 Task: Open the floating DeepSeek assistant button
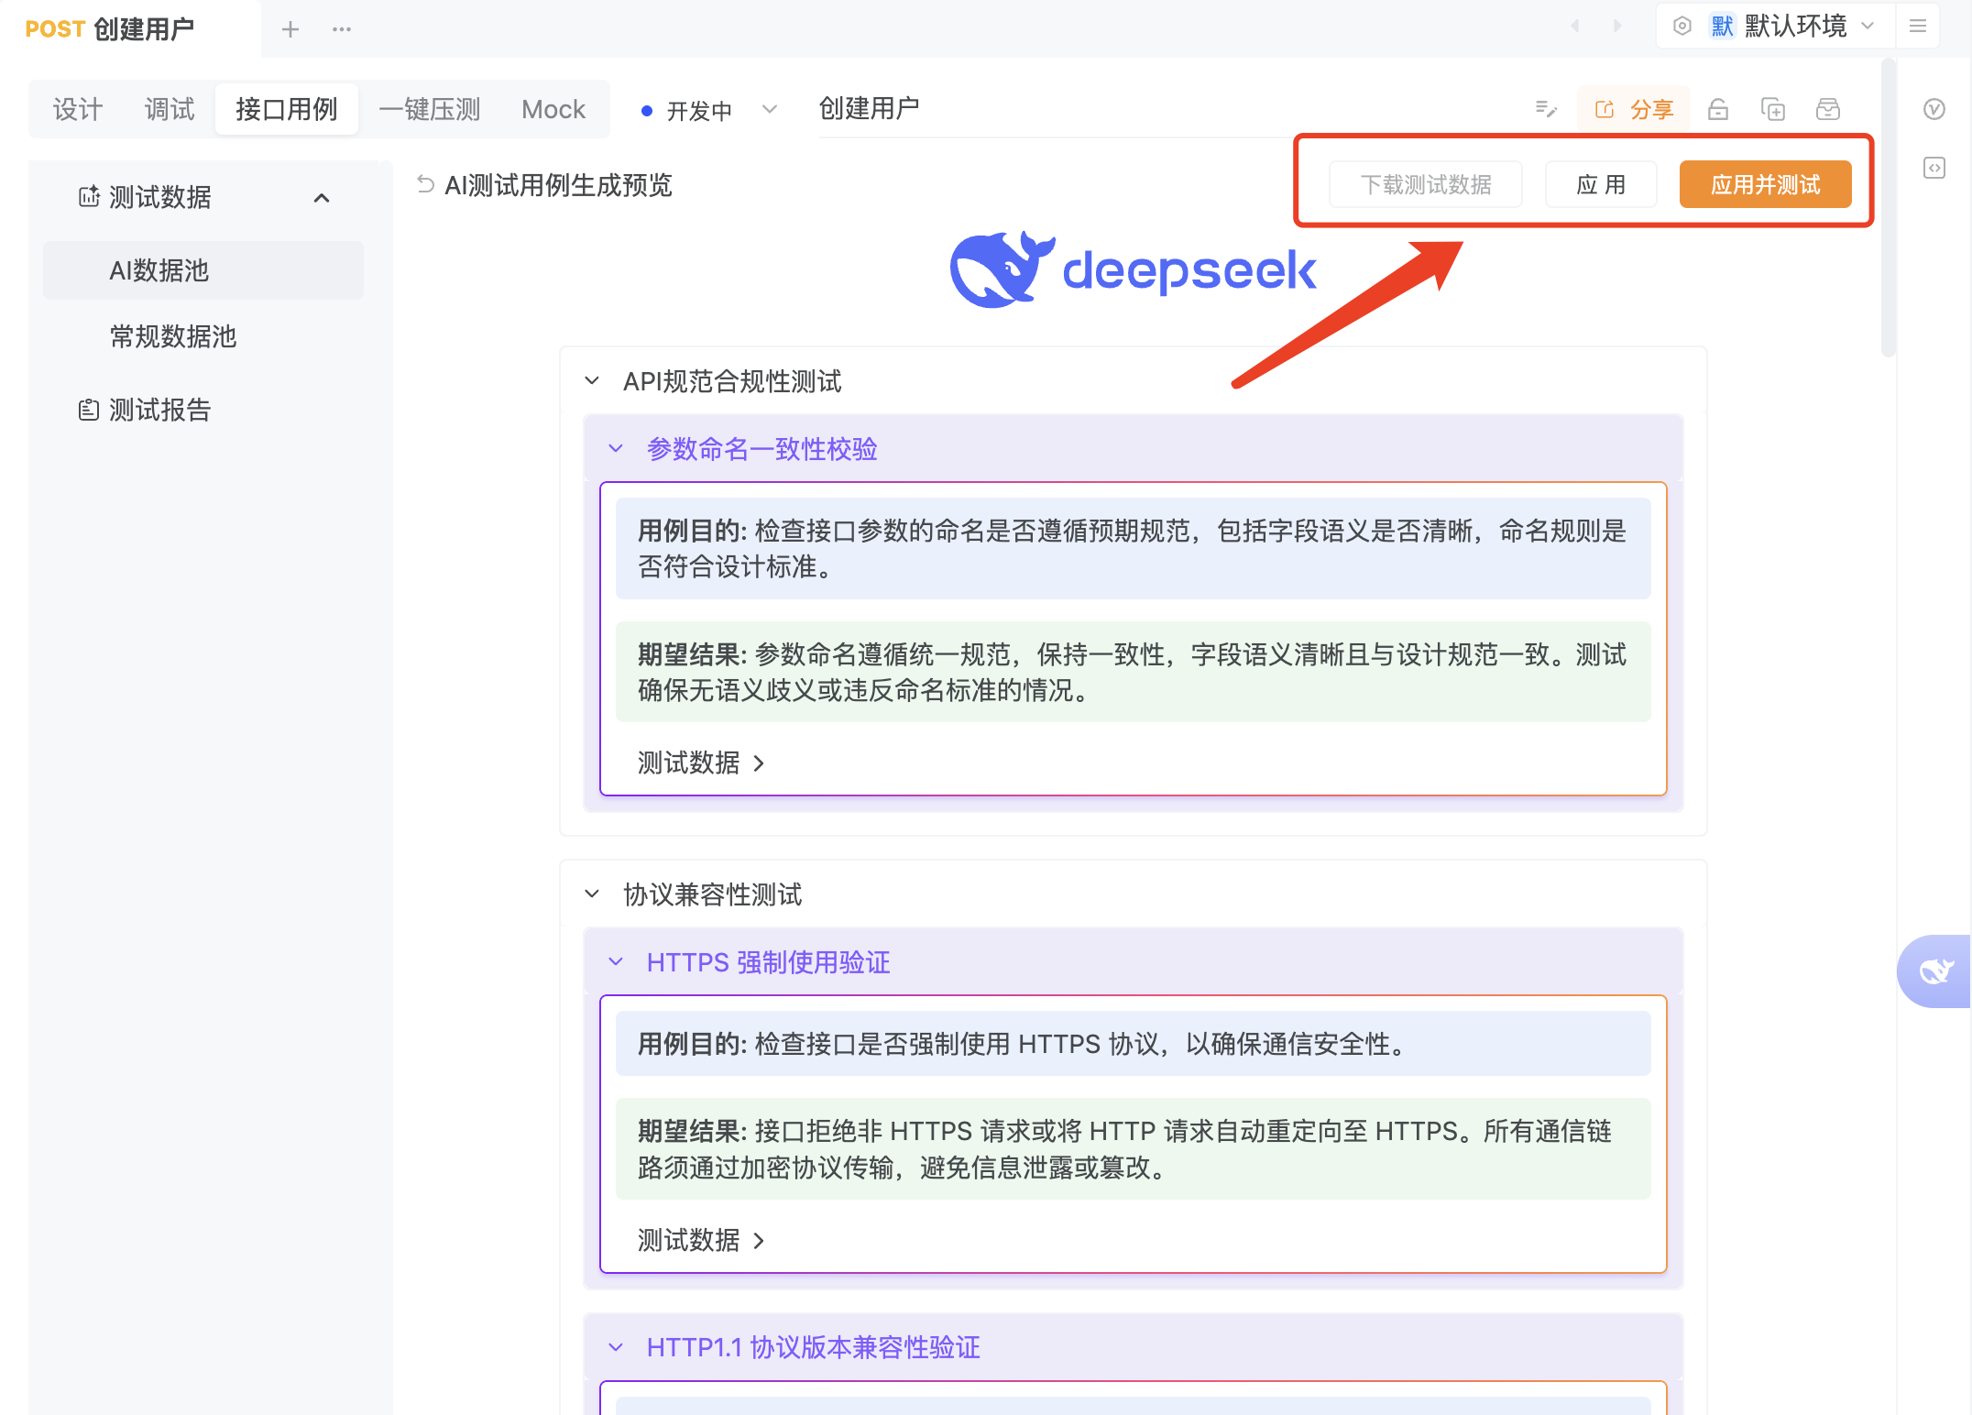point(1935,971)
